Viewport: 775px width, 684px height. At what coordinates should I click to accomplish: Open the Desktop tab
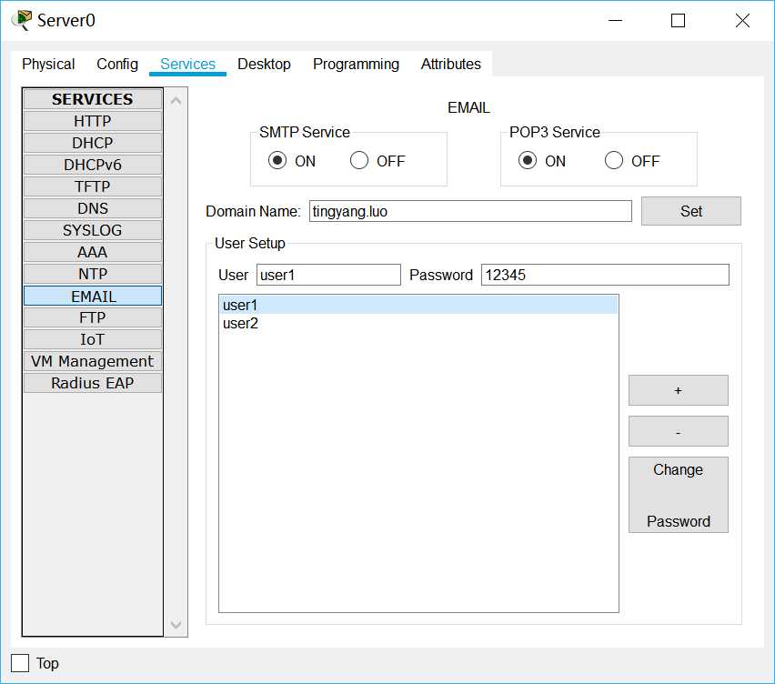pyautogui.click(x=264, y=65)
